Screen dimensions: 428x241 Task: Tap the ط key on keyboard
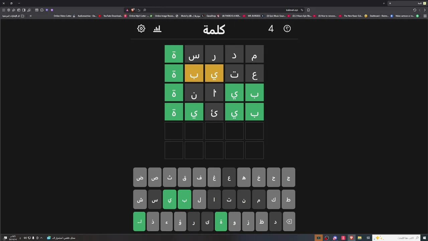point(288,199)
